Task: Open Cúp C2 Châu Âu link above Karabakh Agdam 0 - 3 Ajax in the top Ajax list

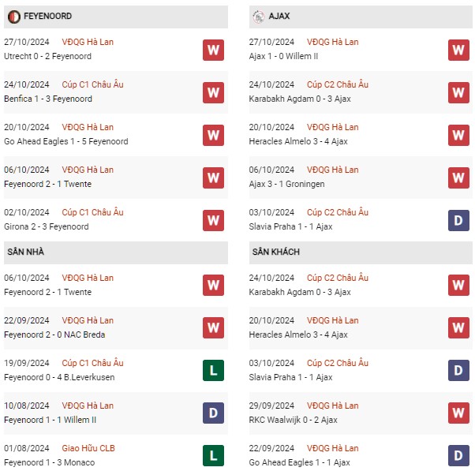Action: click(338, 84)
